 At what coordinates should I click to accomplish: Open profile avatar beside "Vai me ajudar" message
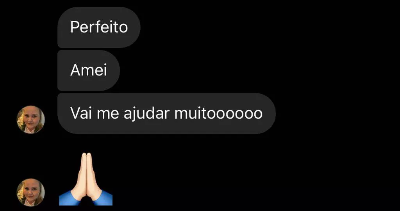pos(30,120)
